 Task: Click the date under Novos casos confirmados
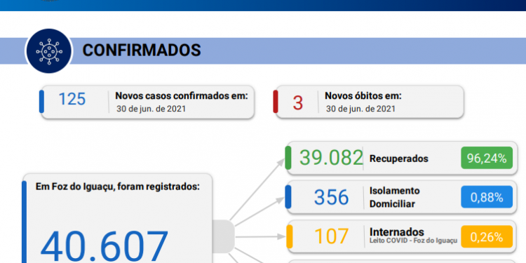(x=151, y=109)
